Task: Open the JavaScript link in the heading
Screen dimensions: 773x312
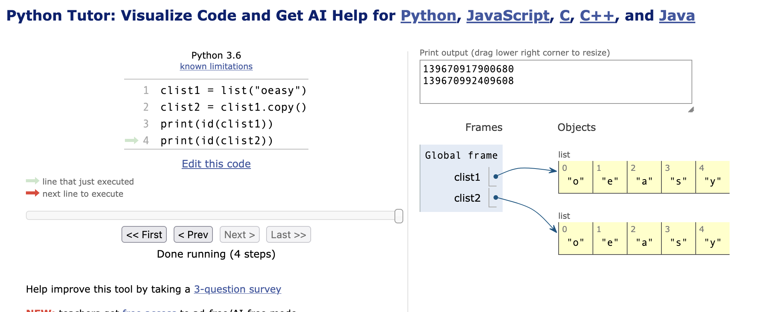Action: [508, 16]
